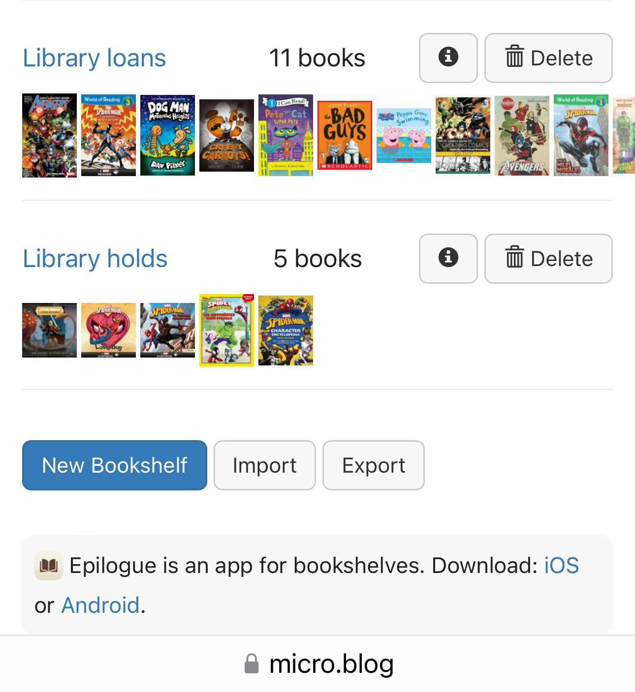Select the Creepy Carrots book cover

(226, 136)
